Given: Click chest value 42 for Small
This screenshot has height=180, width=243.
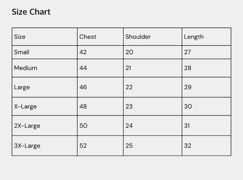Looking at the screenshot, I should (83, 52).
